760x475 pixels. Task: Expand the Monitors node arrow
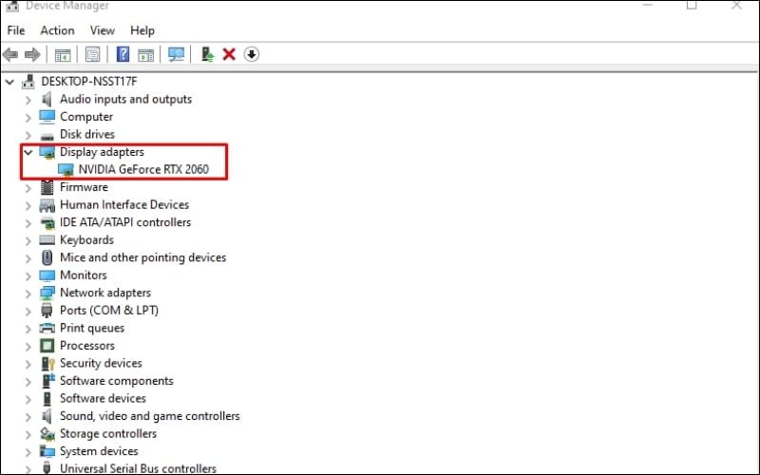28,276
